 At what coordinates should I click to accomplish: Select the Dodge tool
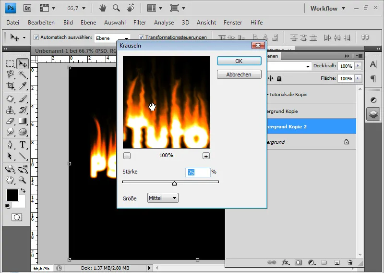click(x=10, y=132)
